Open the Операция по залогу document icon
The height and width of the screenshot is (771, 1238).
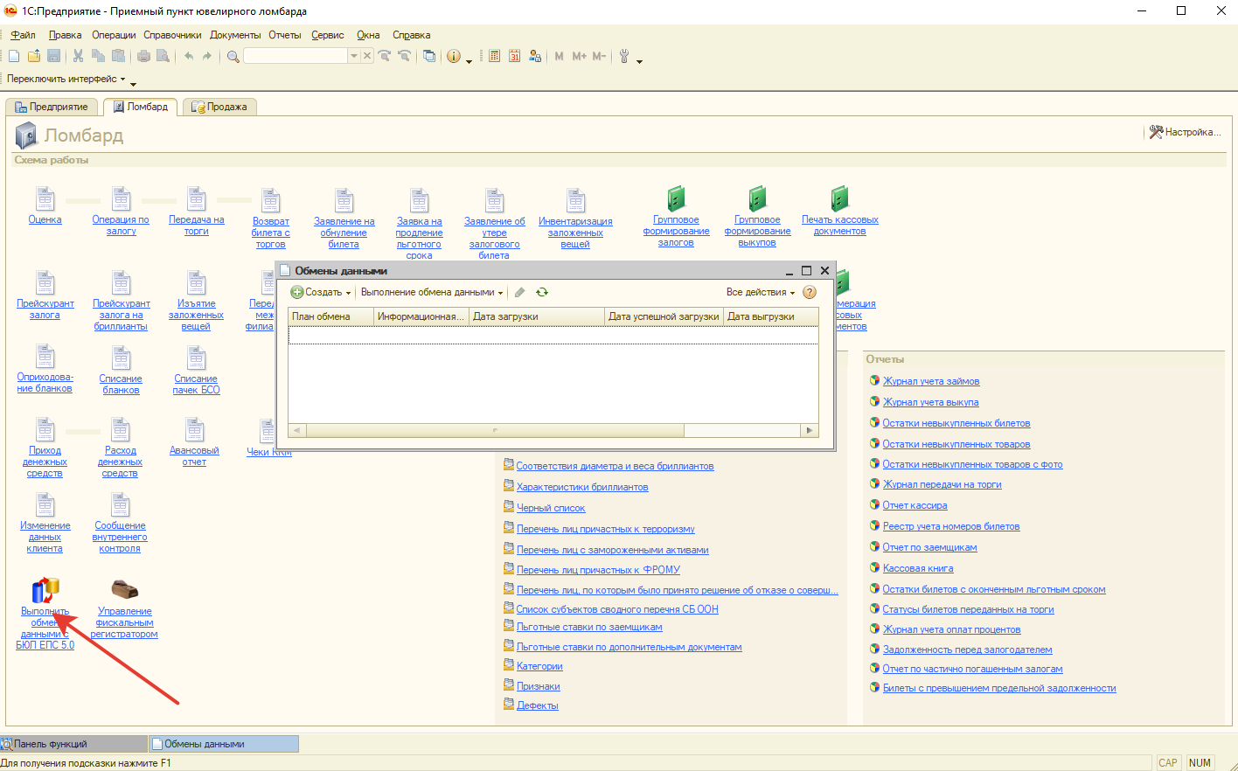tap(121, 199)
